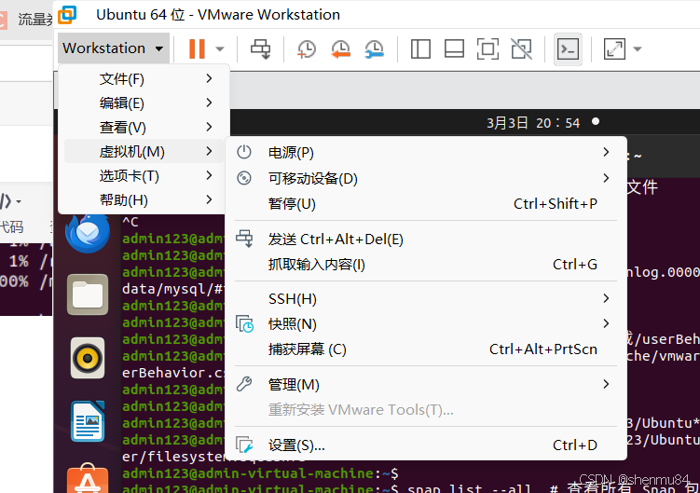Open the snapshot manager toolbar icon

point(374,48)
